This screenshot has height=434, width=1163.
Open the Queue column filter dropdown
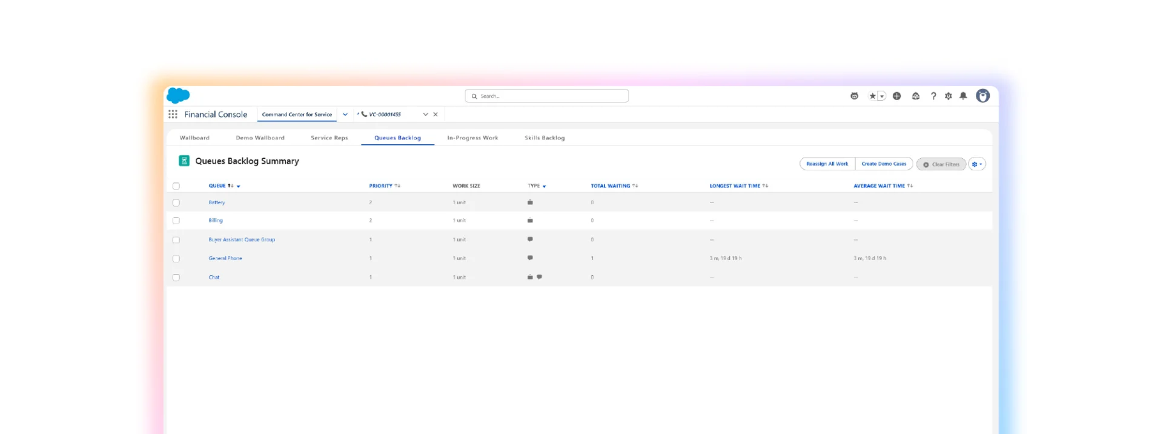(x=239, y=187)
